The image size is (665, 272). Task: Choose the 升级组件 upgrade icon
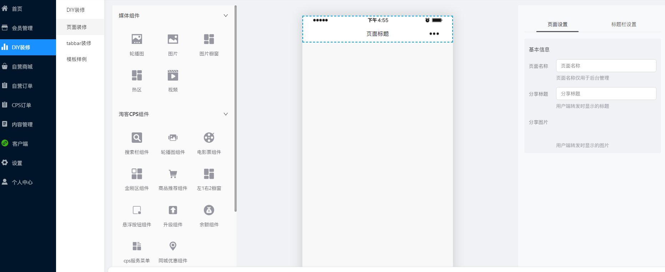click(173, 210)
